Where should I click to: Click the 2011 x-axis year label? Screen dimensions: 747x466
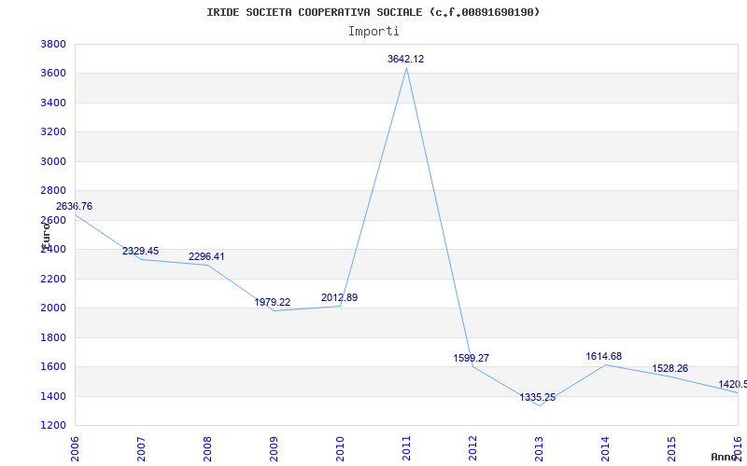[406, 449]
